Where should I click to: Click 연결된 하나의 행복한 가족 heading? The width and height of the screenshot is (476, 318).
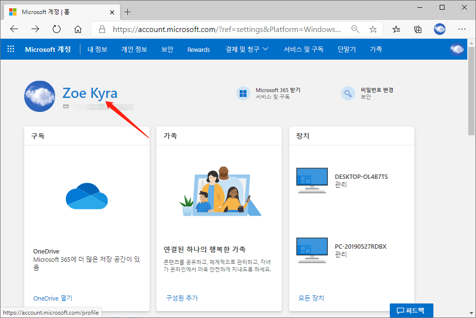tap(205, 249)
